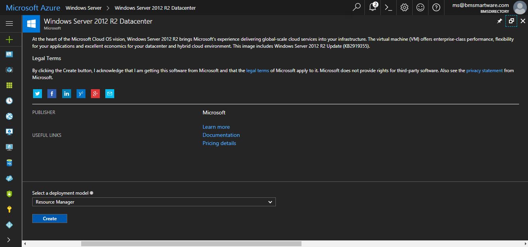Click the USEFUL LINKS label
Screen dimensions: 528x247
pyautogui.click(x=47, y=135)
